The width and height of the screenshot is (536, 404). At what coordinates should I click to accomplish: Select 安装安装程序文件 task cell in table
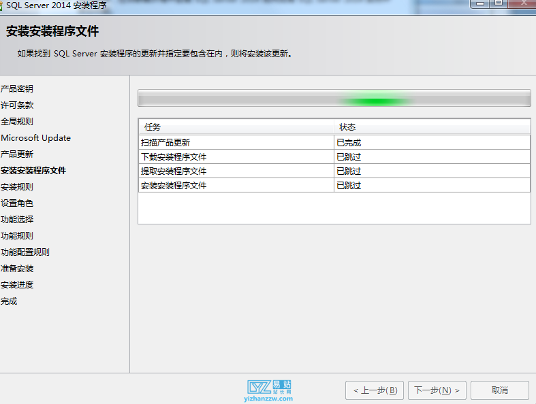[x=236, y=186]
